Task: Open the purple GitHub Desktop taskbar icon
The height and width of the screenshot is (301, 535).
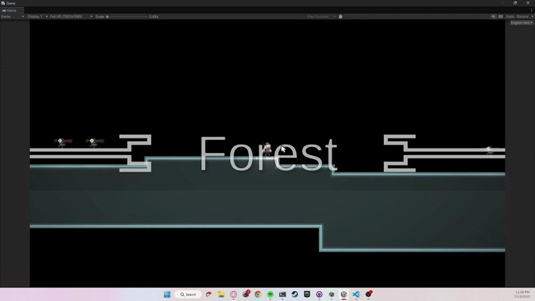Action: point(320,294)
